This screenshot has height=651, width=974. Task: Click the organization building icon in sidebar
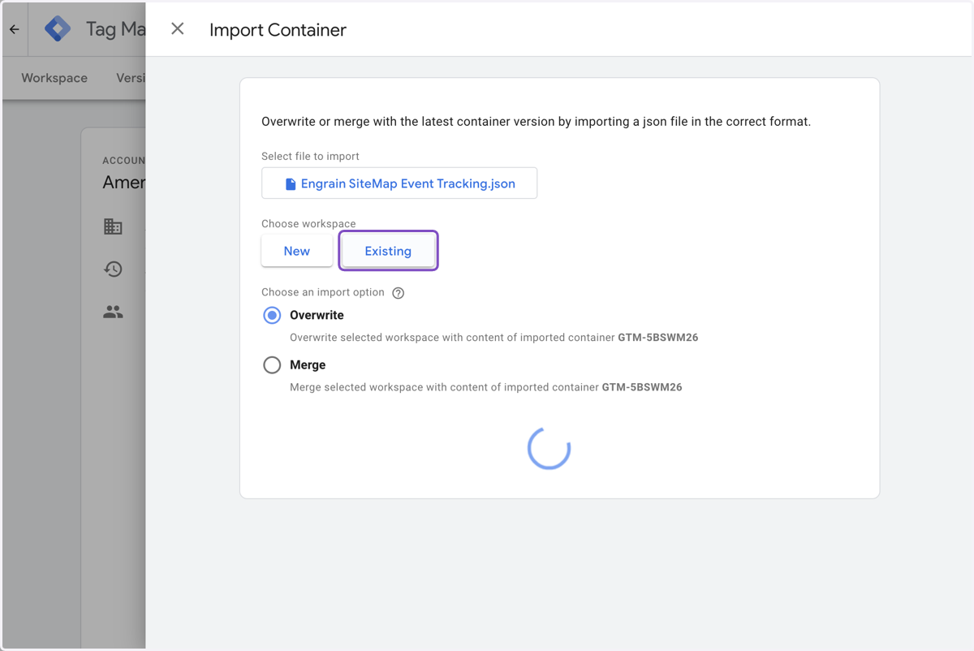click(114, 226)
